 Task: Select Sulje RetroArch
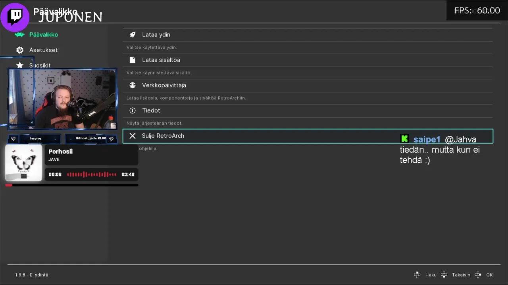coord(308,136)
